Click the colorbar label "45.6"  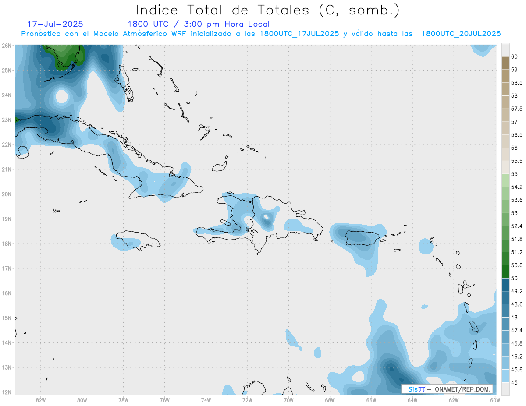(517, 369)
